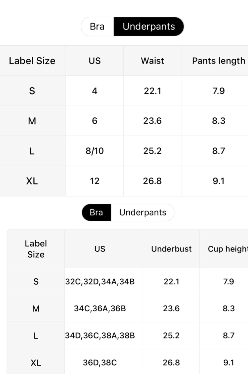Switch to Bra in the top size toggle
The image size is (248, 374).
click(x=97, y=26)
